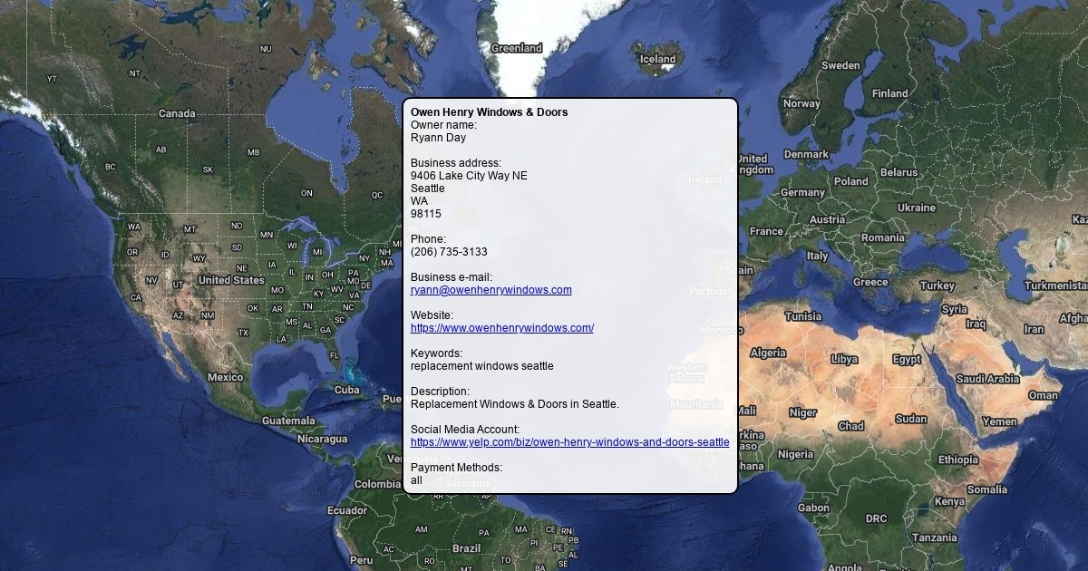Image resolution: width=1088 pixels, height=571 pixels.
Task: Click the Brazil label on the map
Action: (466, 548)
